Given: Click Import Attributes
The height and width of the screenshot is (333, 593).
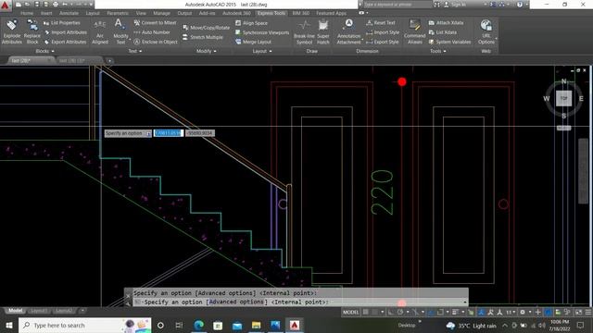Looking at the screenshot, I should coord(66,32).
